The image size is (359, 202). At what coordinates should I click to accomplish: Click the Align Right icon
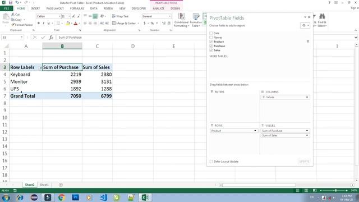95,23
